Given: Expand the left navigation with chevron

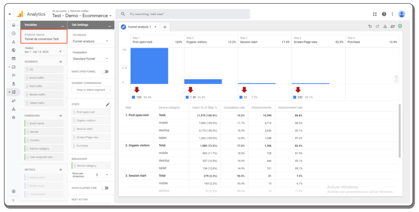Looking at the screenshot, I should point(13,200).
